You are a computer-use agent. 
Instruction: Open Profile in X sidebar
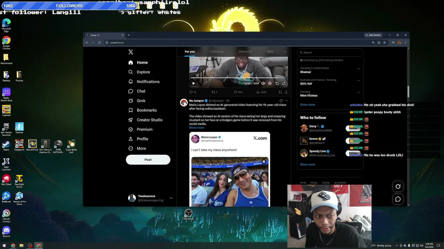coord(138,139)
